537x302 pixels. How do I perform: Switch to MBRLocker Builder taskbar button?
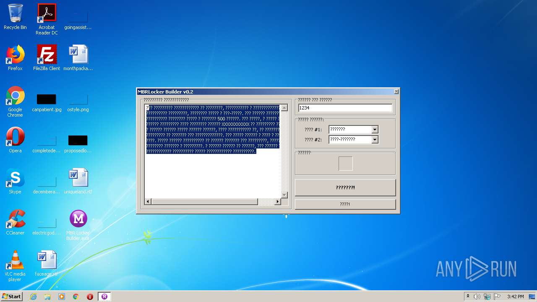[x=104, y=297]
